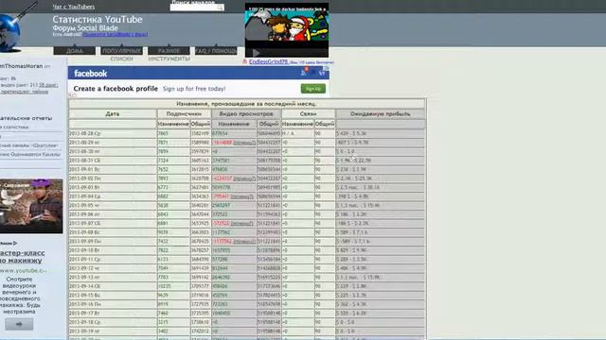
Task: Select the 2013-09-03 Вт date cell
Action: click(113, 187)
